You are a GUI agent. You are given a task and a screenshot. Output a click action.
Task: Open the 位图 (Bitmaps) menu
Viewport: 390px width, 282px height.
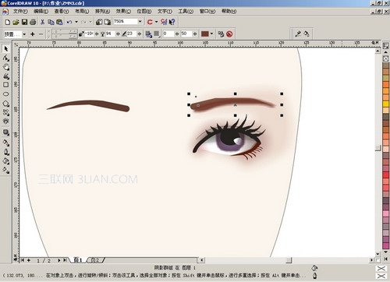click(144, 11)
